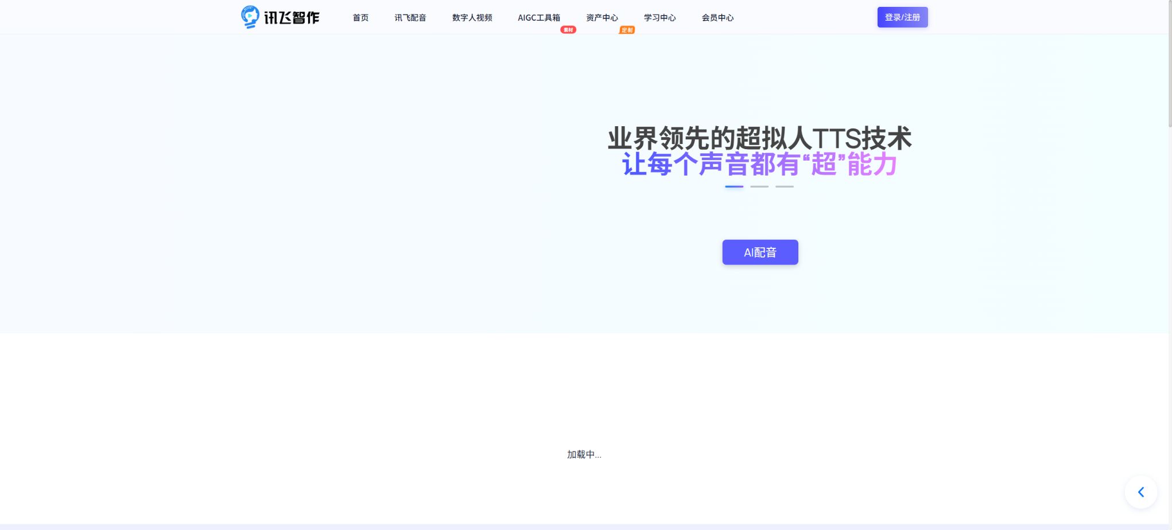Screen dimensions: 1172x530
Task: Click the 加载中... loading text
Action: 584,454
